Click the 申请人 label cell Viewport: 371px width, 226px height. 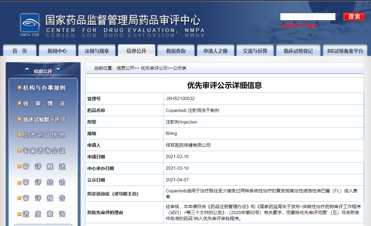tap(124, 145)
